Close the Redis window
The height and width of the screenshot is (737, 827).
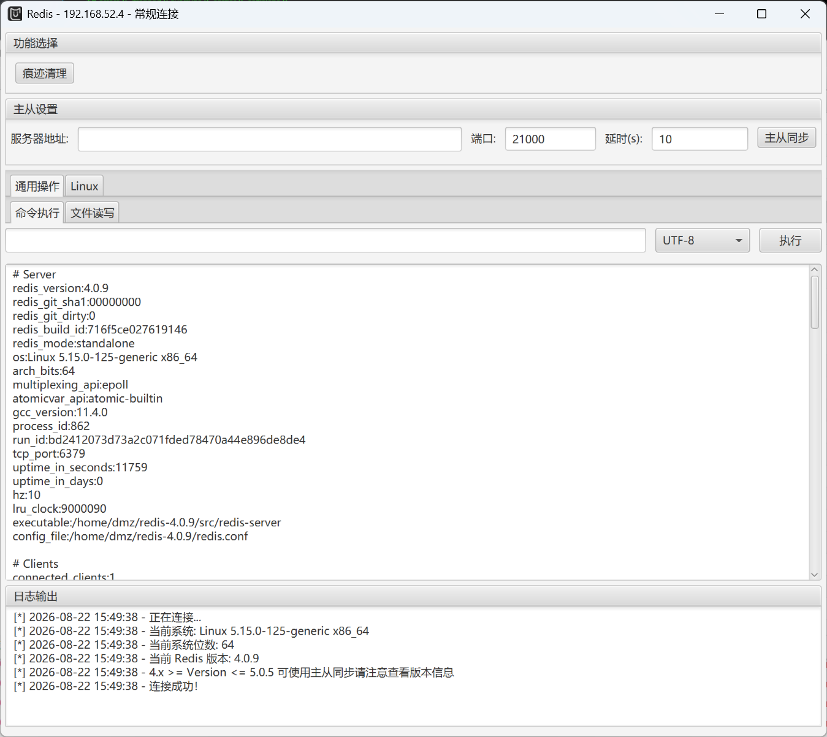pyautogui.click(x=805, y=13)
